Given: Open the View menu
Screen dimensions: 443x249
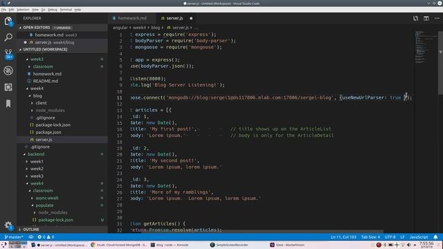Looking at the screenshot, I should point(35,10).
